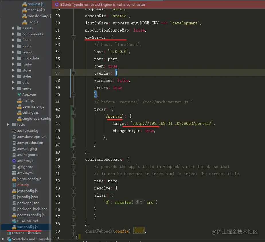
Task: Expand the store folder arrow
Action: pyautogui.click(x=13, y=70)
